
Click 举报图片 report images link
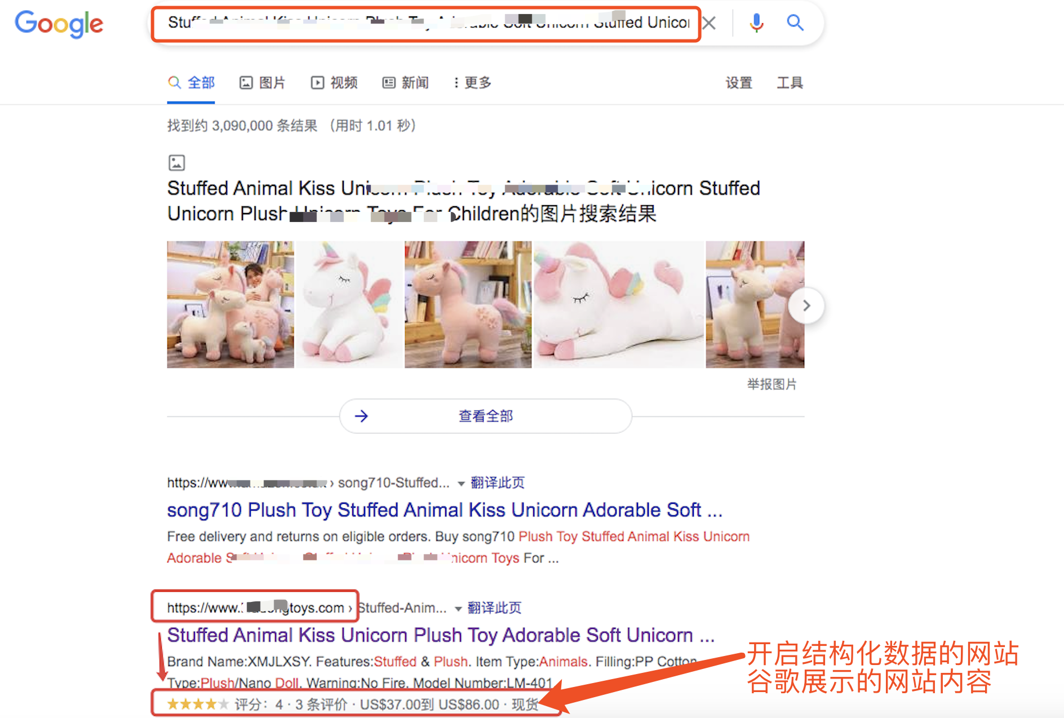coord(772,384)
